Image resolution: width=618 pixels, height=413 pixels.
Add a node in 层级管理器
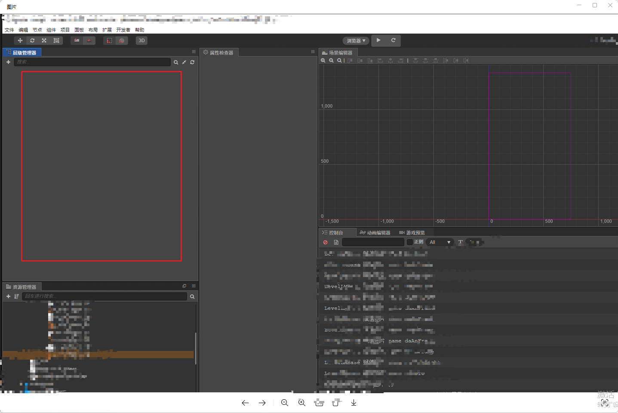point(8,62)
